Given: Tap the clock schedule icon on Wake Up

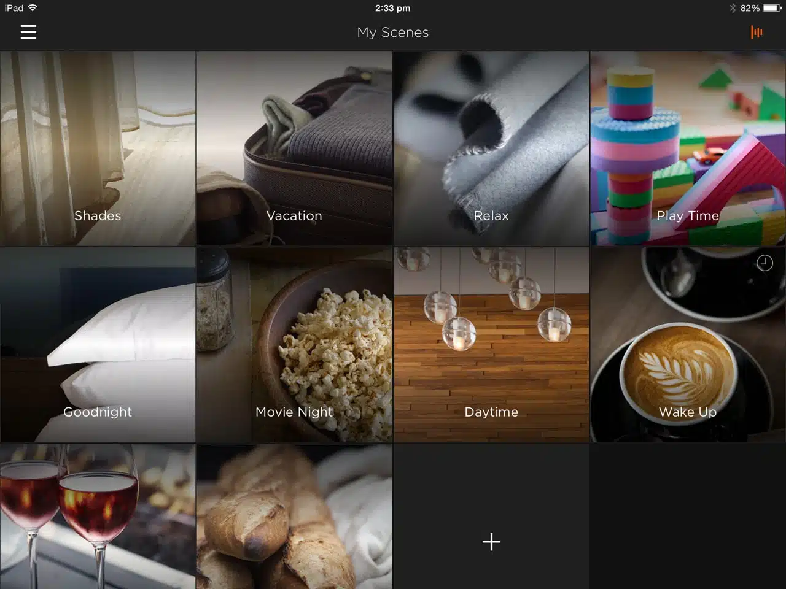Looking at the screenshot, I should tap(765, 263).
